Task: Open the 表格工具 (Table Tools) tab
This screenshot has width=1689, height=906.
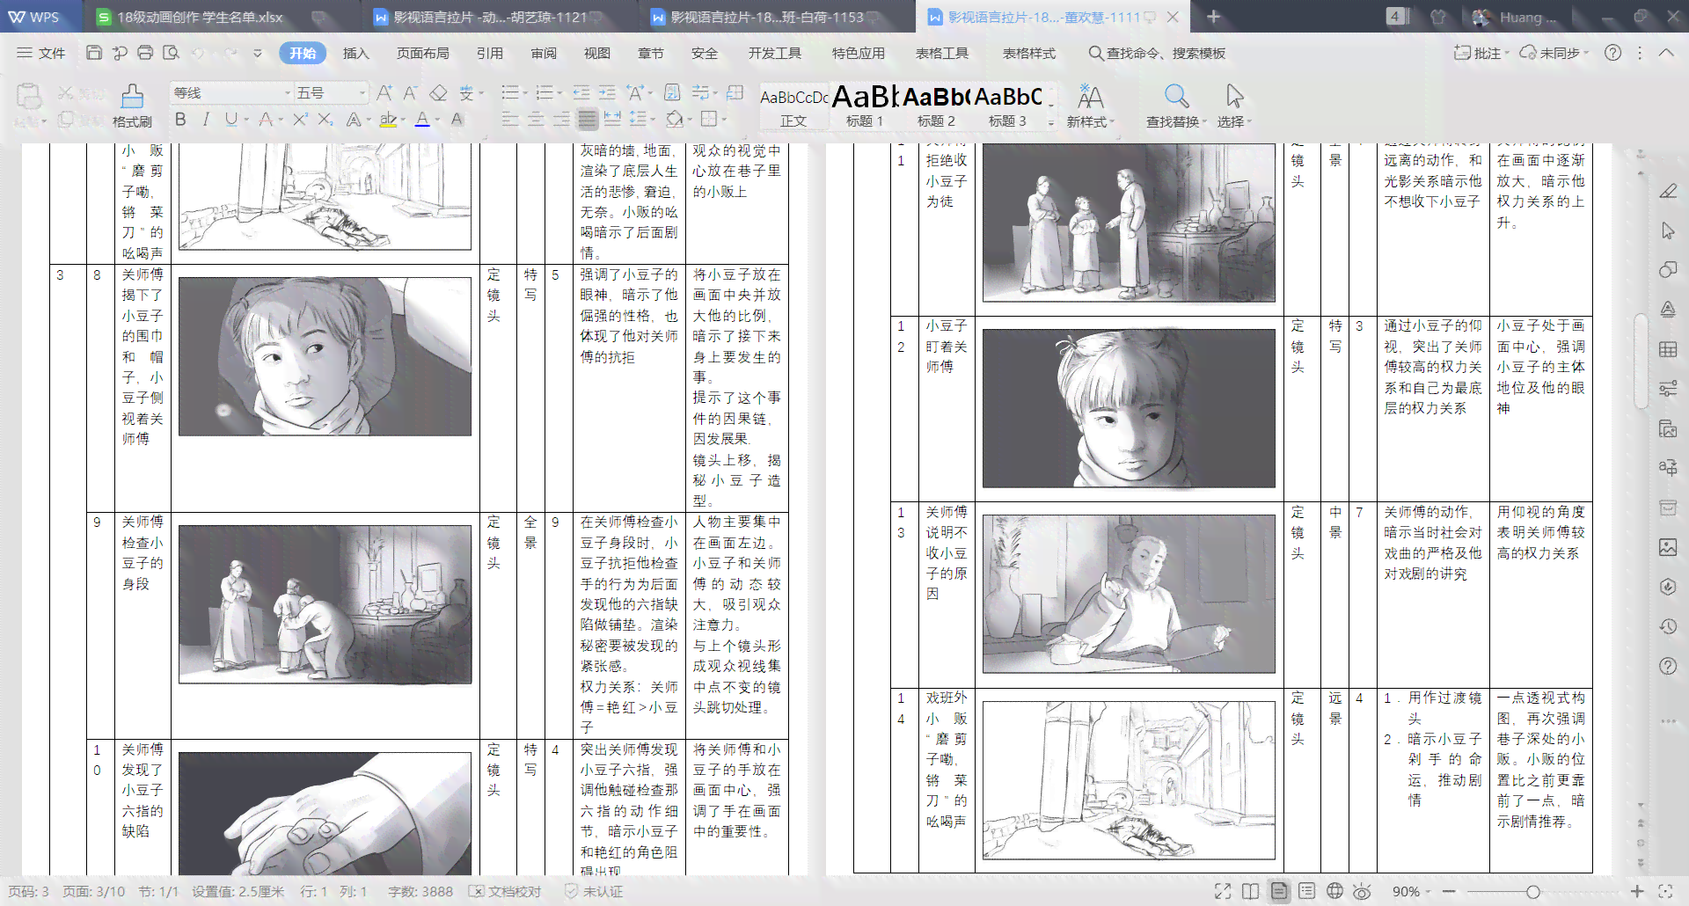Action: (942, 53)
